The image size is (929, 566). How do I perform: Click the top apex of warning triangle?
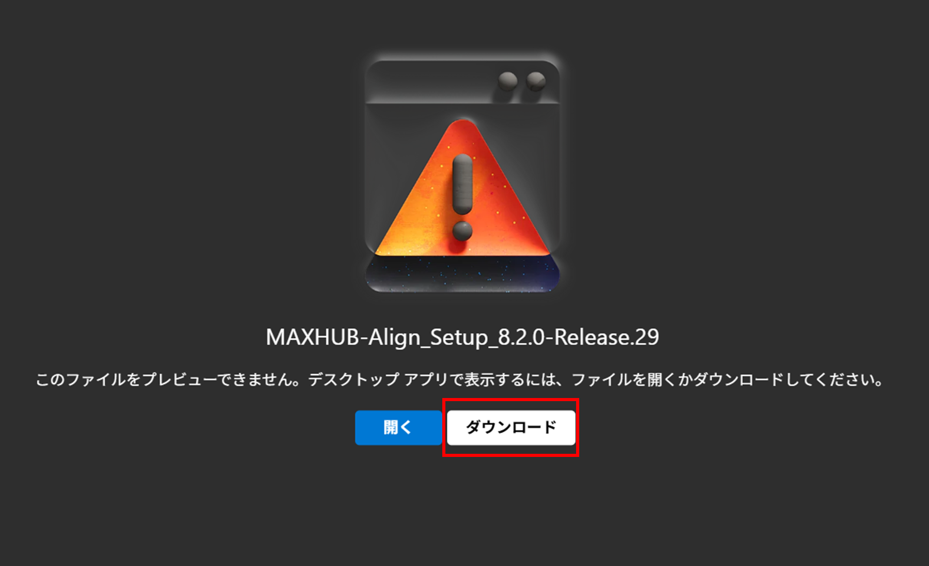point(462,124)
